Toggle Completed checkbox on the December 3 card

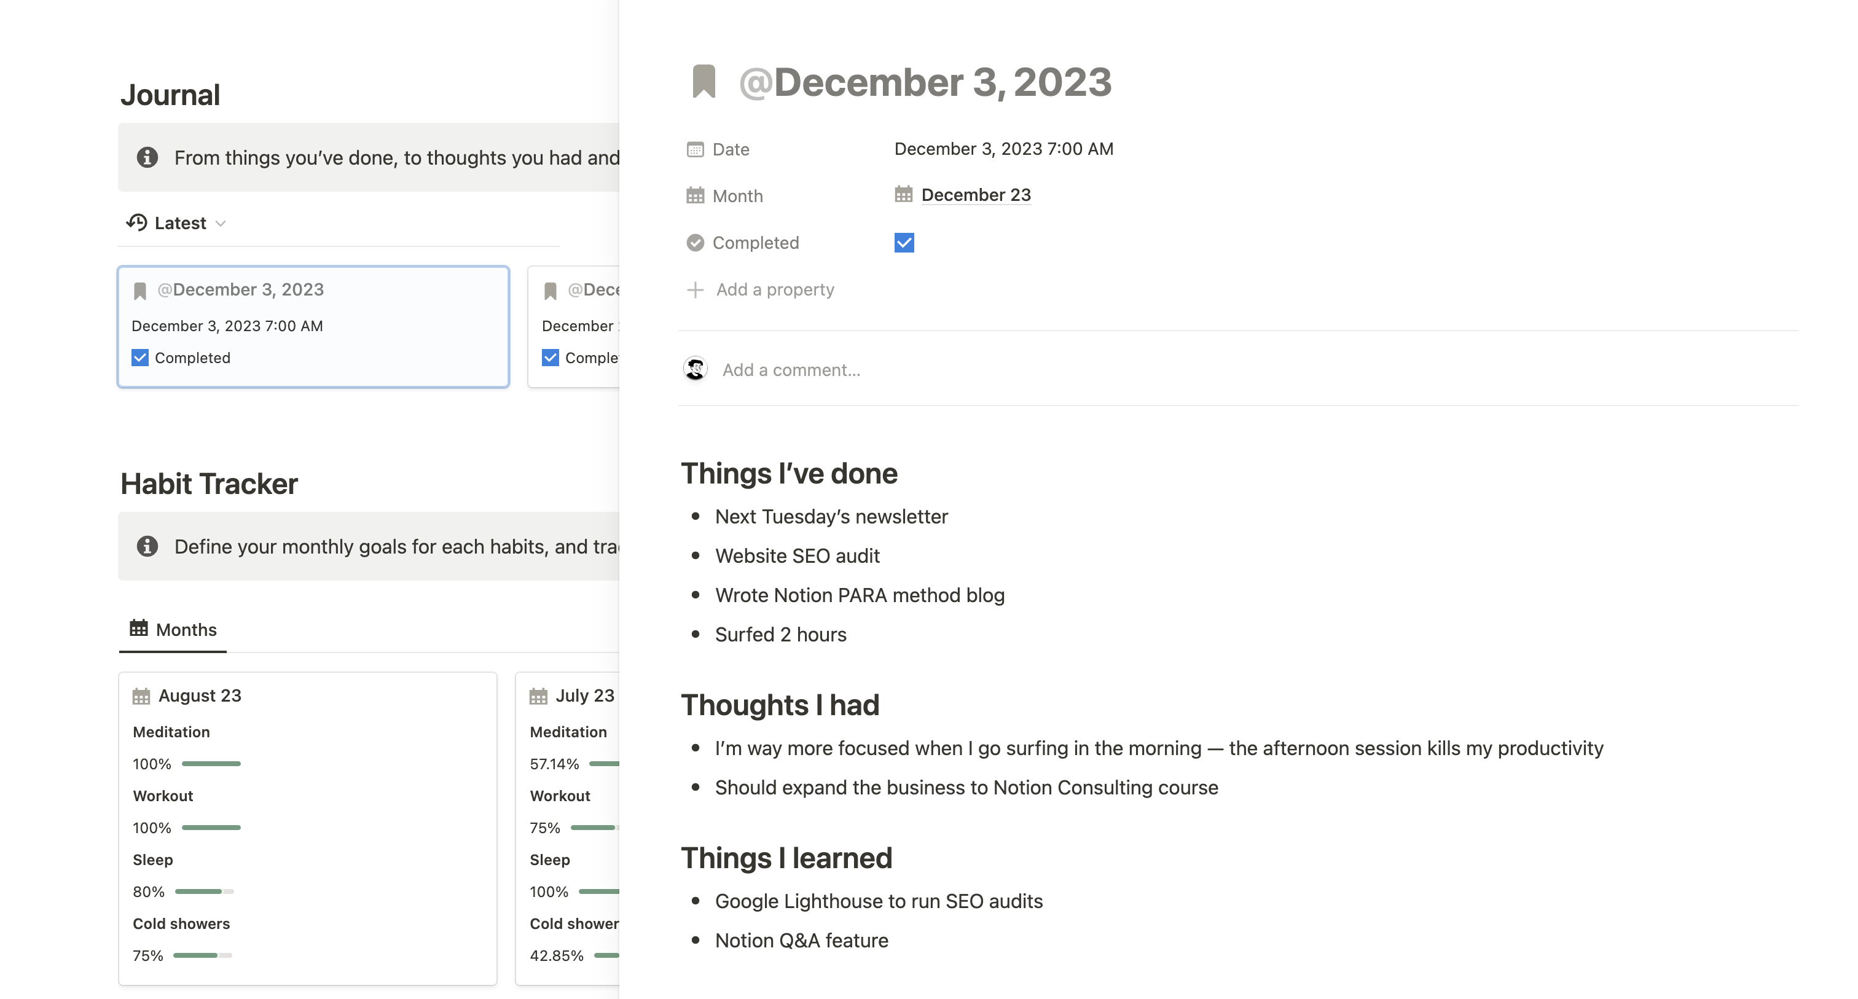point(140,358)
